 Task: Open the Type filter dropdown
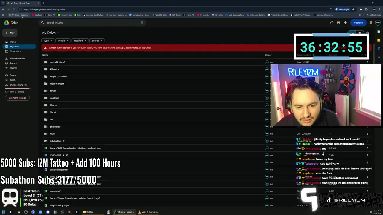[x=48, y=41]
